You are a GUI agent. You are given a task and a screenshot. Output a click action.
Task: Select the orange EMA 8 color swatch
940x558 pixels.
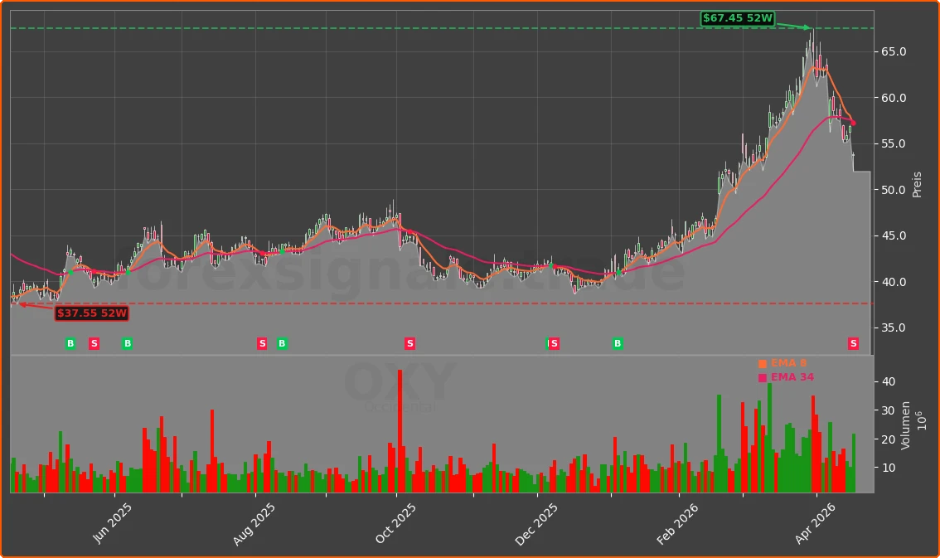click(761, 362)
